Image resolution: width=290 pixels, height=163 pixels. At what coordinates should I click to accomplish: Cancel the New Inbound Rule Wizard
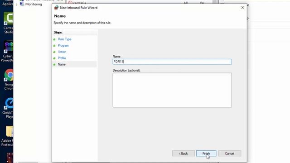click(x=230, y=153)
